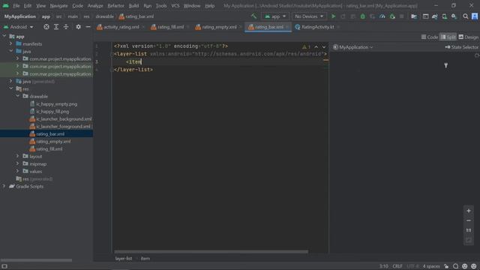This screenshot has width=480, height=270.
Task: Click the greyed Stop icon
Action: 402,16
